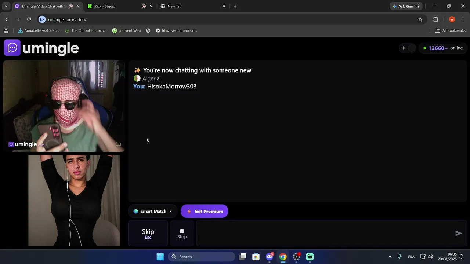The height and width of the screenshot is (264, 470).
Task: Stop the current video chat
Action: [182, 233]
